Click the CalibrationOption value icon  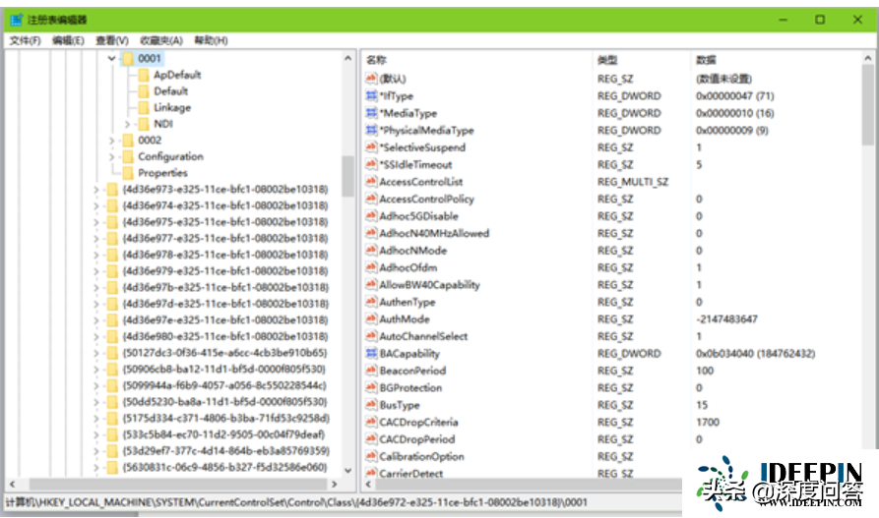click(x=371, y=456)
